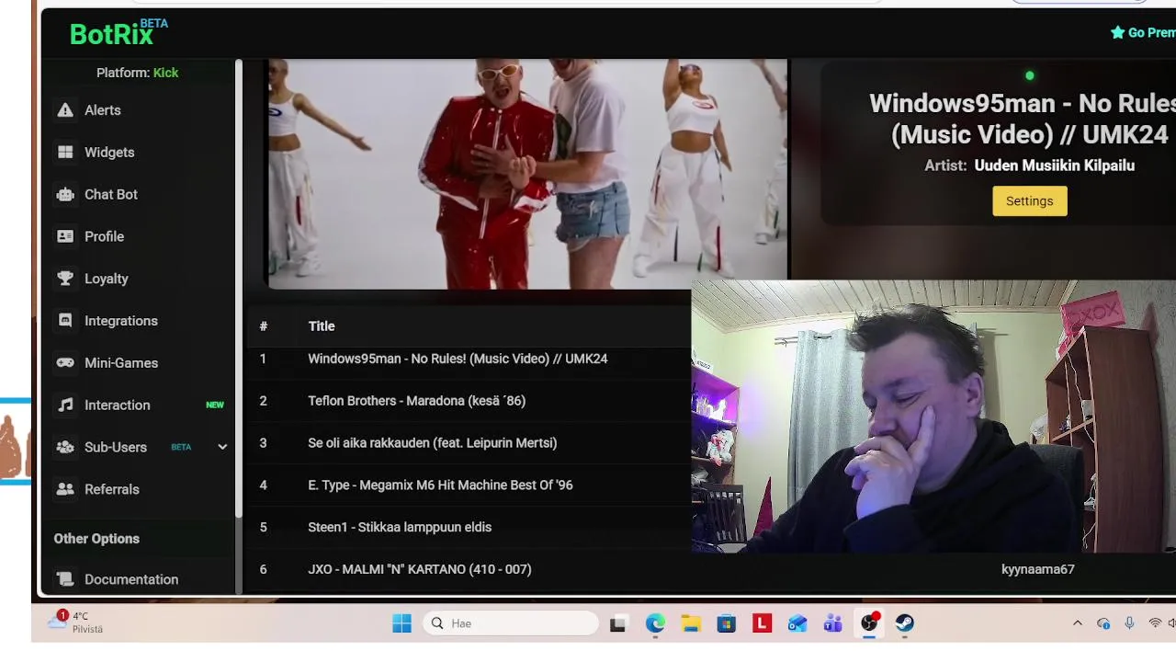Click the BotRix logo
The height and width of the screenshot is (662, 1176).
click(119, 33)
